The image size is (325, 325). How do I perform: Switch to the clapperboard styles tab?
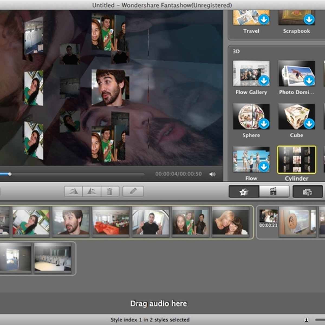pyautogui.click(x=274, y=192)
